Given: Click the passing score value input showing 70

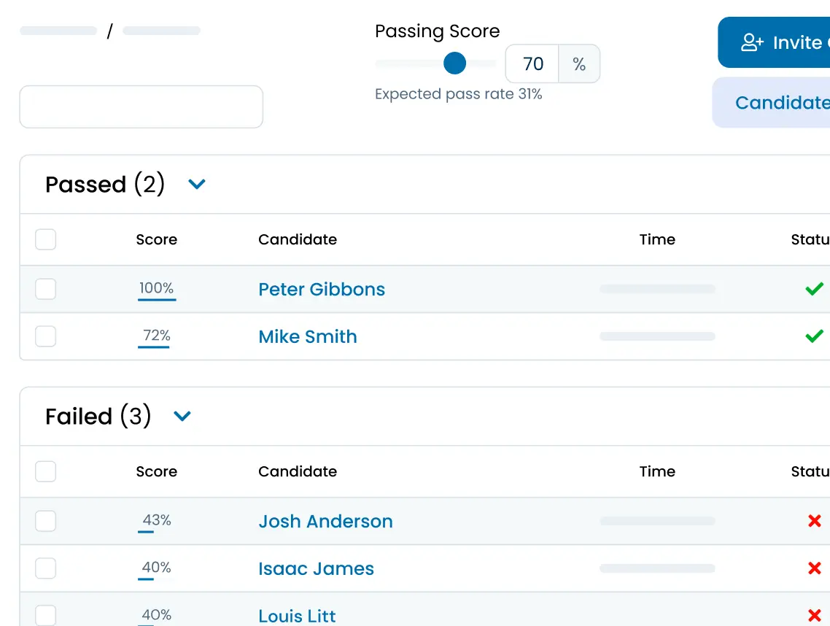Looking at the screenshot, I should (531, 64).
